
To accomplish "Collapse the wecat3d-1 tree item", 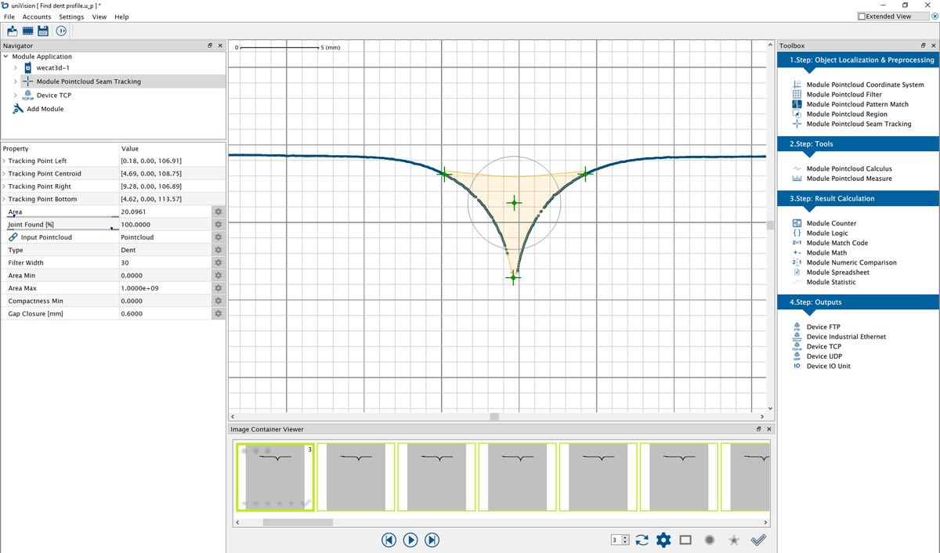I will (16, 68).
